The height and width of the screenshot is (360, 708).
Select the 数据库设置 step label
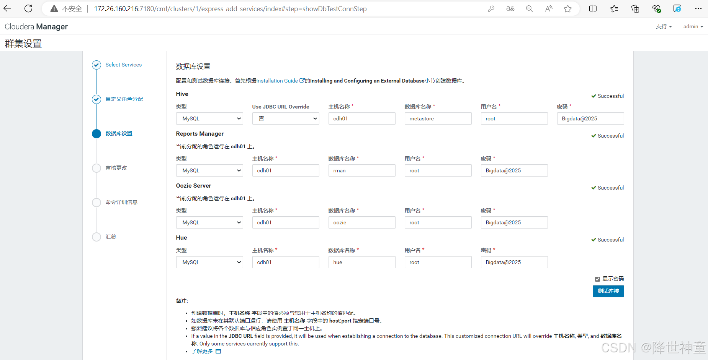(x=119, y=134)
